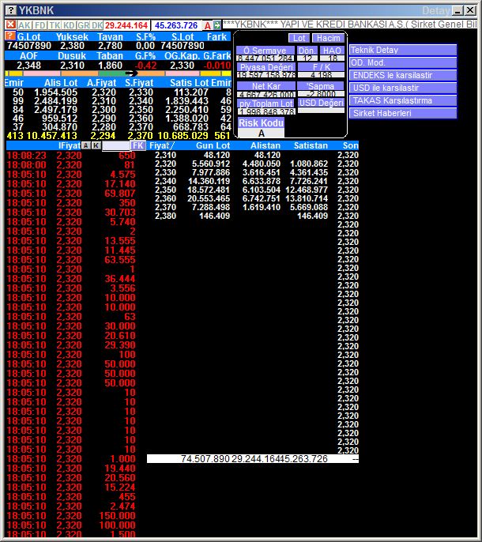Select yellow total bid value 10.457.413

(x=51, y=136)
